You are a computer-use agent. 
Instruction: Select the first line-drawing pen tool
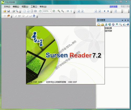tap(27, 16)
